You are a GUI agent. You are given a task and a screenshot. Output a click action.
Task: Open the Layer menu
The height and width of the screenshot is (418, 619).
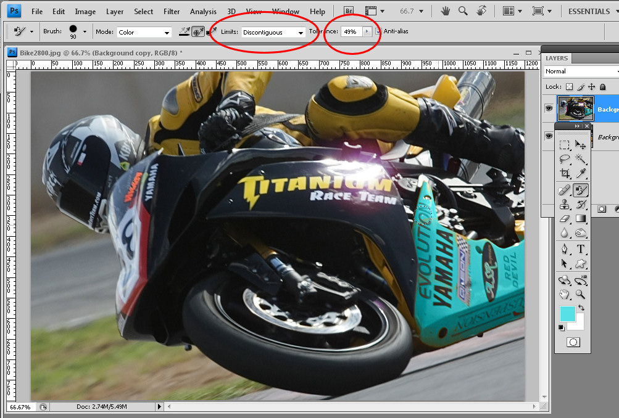click(115, 12)
